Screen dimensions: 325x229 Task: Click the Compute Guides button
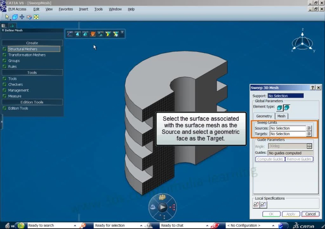tap(270, 159)
